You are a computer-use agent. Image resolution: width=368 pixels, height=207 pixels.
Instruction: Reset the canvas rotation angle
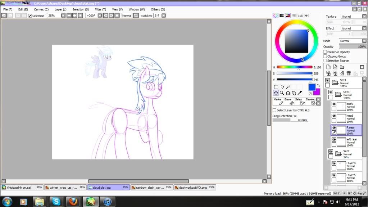117,15
